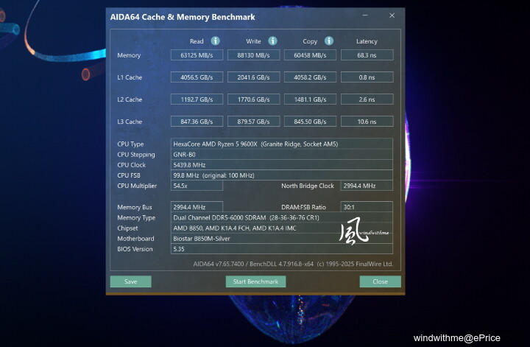Click the Memory Bus label
This screenshot has height=347, width=530.
(135, 207)
